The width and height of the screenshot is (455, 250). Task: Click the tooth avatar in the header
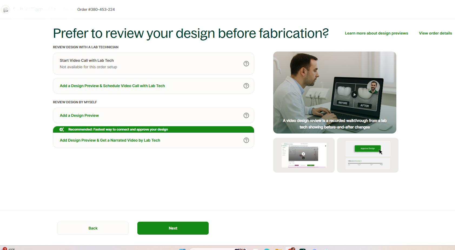click(x=5, y=9)
